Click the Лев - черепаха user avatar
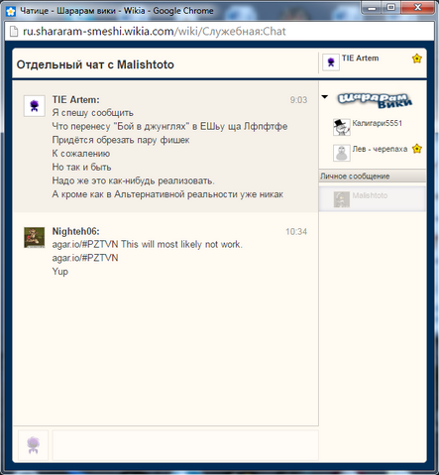439x475 pixels. pyautogui.click(x=342, y=153)
